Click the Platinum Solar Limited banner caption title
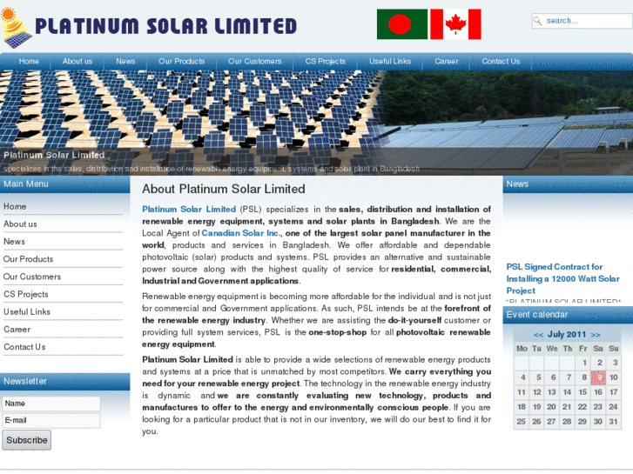The width and height of the screenshot is (633, 474). [x=54, y=155]
